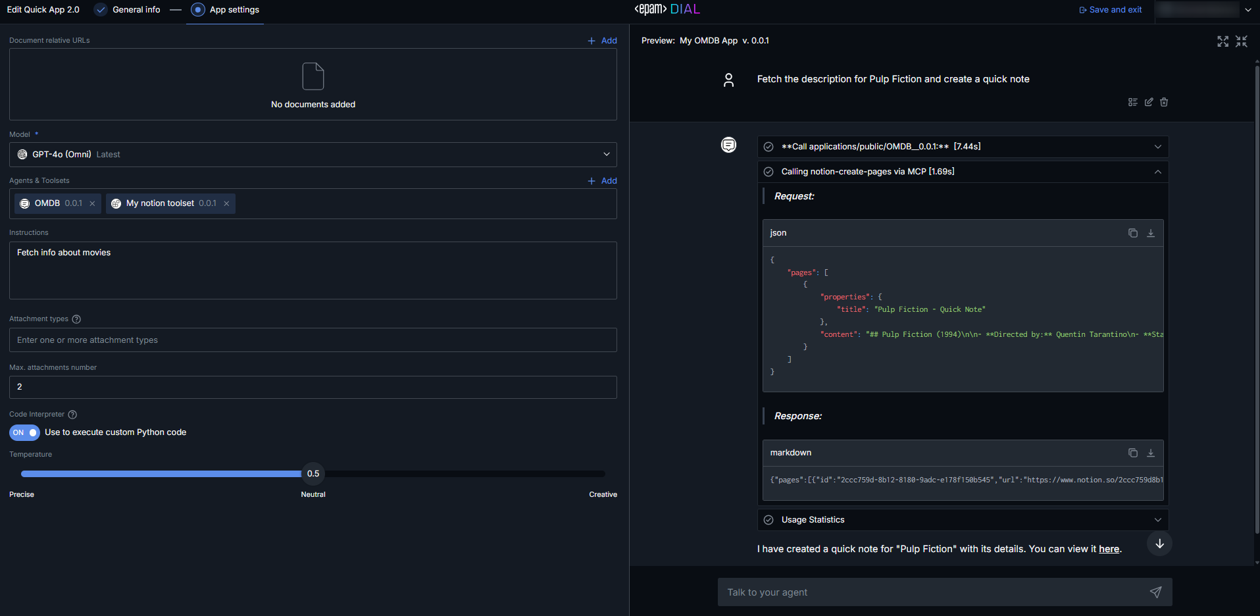Turn off the Code Interpreter toggle
Screen dimensions: 1260x616
(x=24, y=432)
